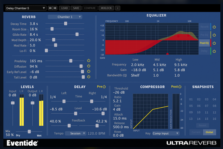Click the Mod Rate slider handle
Viewport: 223px width, 149px height.
[x=56, y=45]
